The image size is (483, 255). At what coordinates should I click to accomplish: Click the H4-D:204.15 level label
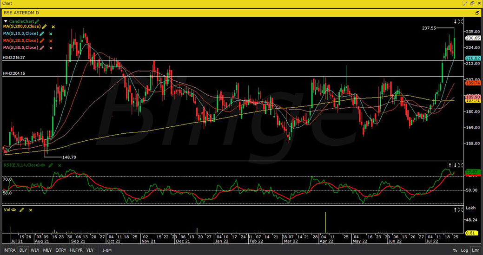click(14, 73)
